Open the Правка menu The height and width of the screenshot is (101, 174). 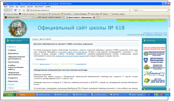12,7
